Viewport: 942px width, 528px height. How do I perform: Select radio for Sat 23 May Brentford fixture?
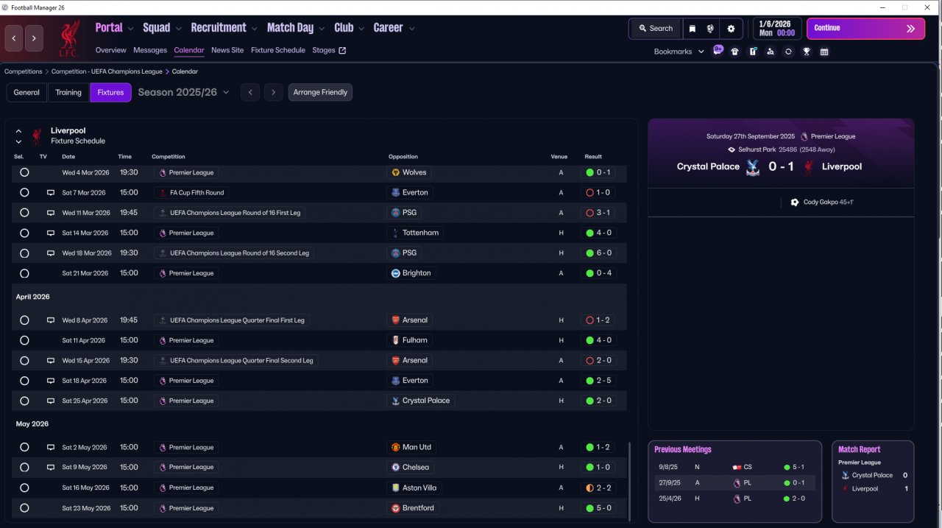coord(24,508)
